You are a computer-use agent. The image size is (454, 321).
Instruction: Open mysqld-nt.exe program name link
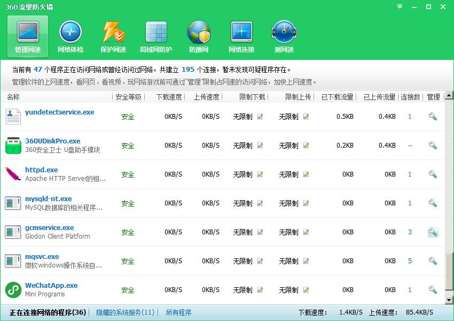[49, 198]
